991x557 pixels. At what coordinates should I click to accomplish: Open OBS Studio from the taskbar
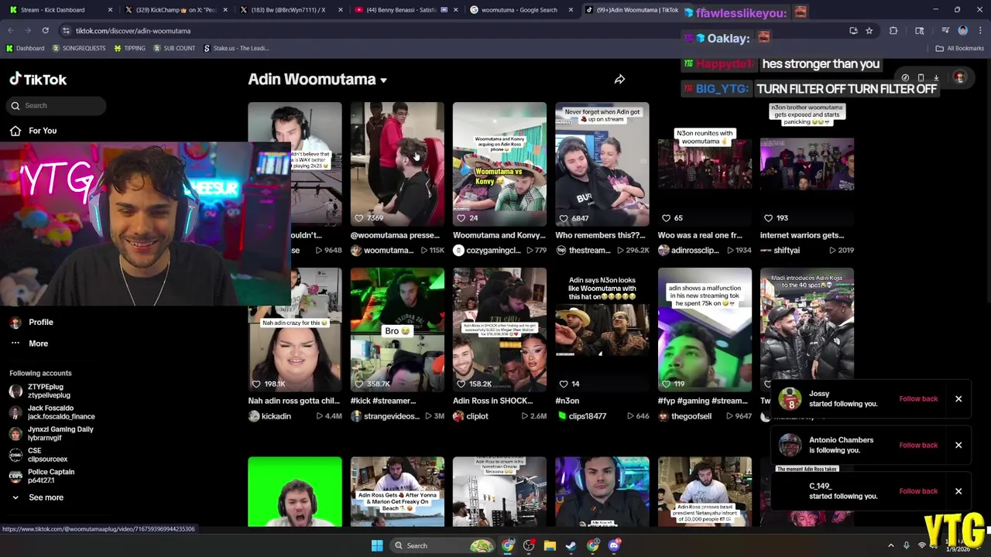click(529, 545)
